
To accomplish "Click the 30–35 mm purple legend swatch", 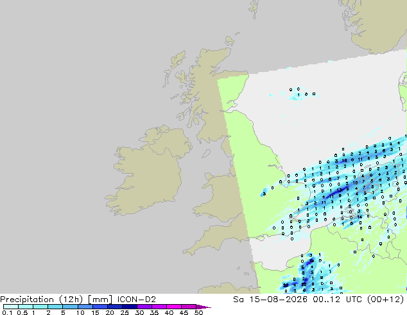I will pyautogui.click(x=144, y=307).
